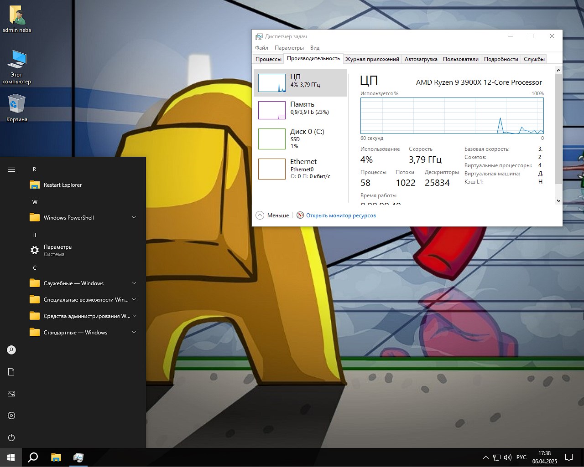584x467 pixels.
Task: Open the Параметры menu in Task Manager
Action: (289, 48)
